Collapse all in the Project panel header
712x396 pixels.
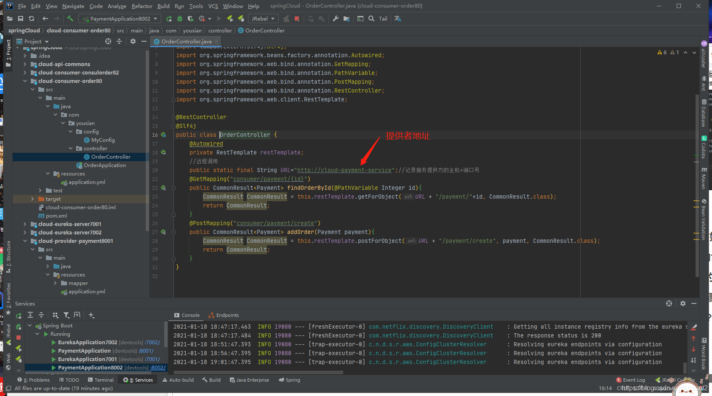119,41
